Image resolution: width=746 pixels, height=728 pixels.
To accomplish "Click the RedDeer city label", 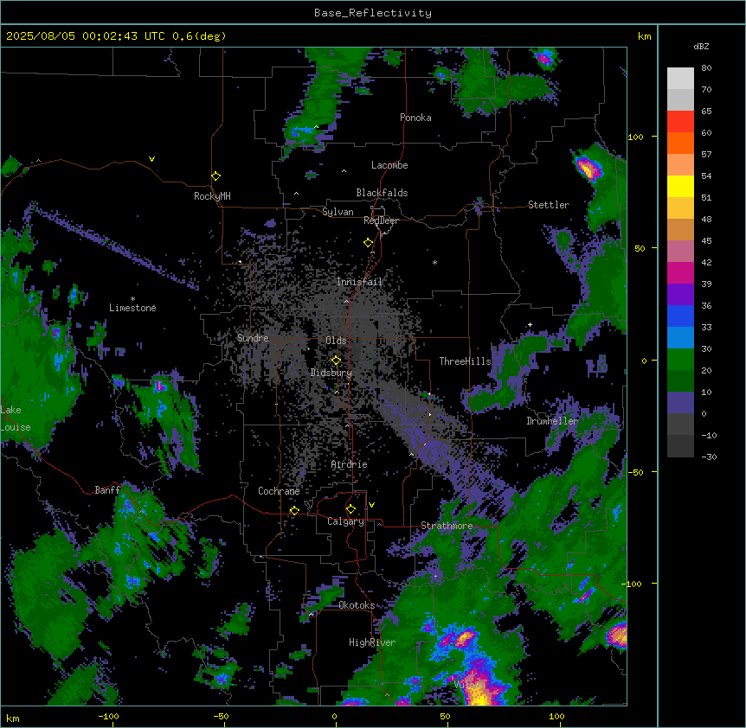I will 381,220.
